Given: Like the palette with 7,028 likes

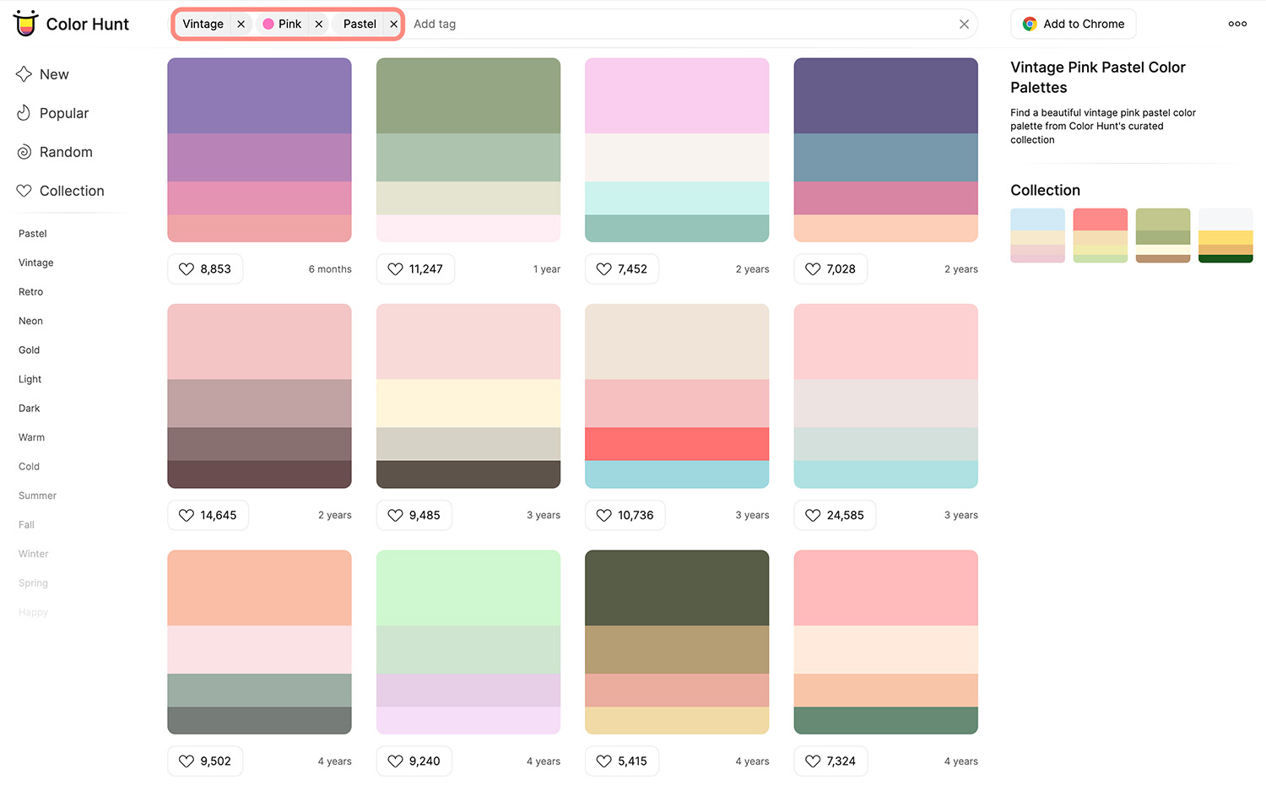Looking at the screenshot, I should [830, 268].
